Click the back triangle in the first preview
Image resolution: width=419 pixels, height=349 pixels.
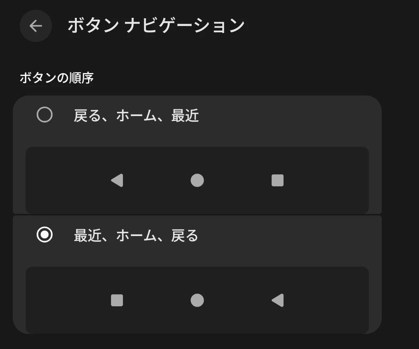pos(117,181)
